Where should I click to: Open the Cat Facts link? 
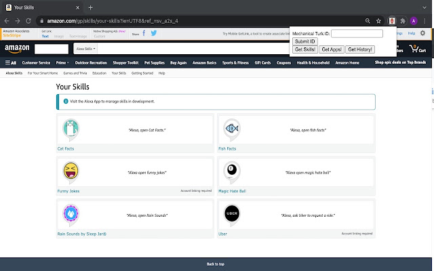66,149
